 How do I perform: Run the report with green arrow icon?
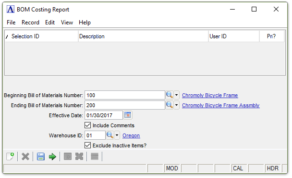(x=52, y=156)
